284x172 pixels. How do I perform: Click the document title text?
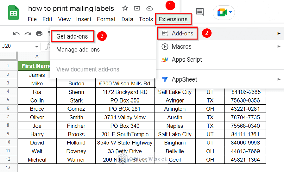(x=71, y=8)
